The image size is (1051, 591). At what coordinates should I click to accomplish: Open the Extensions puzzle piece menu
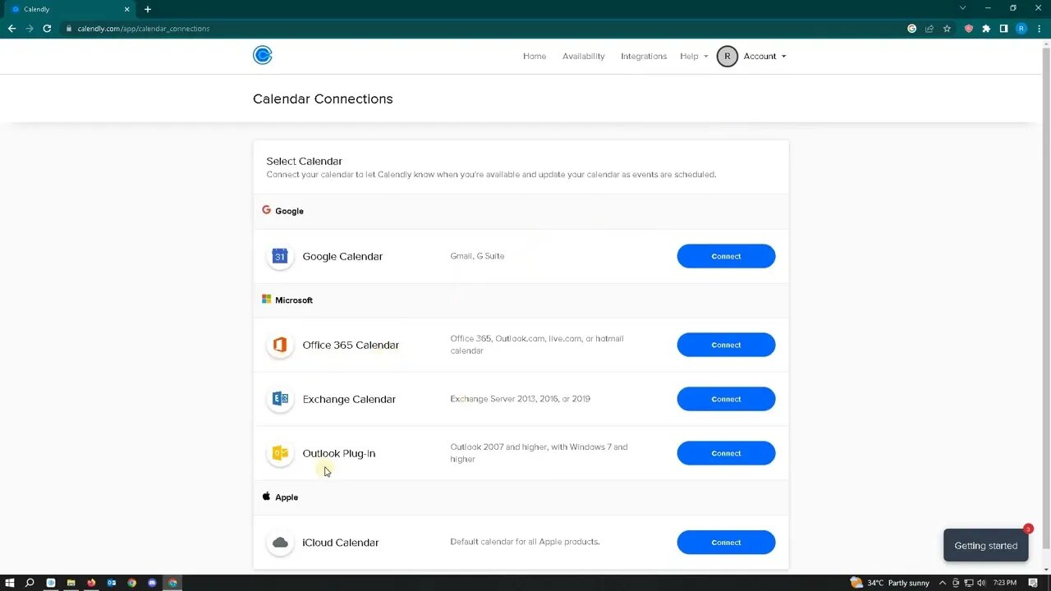986,29
